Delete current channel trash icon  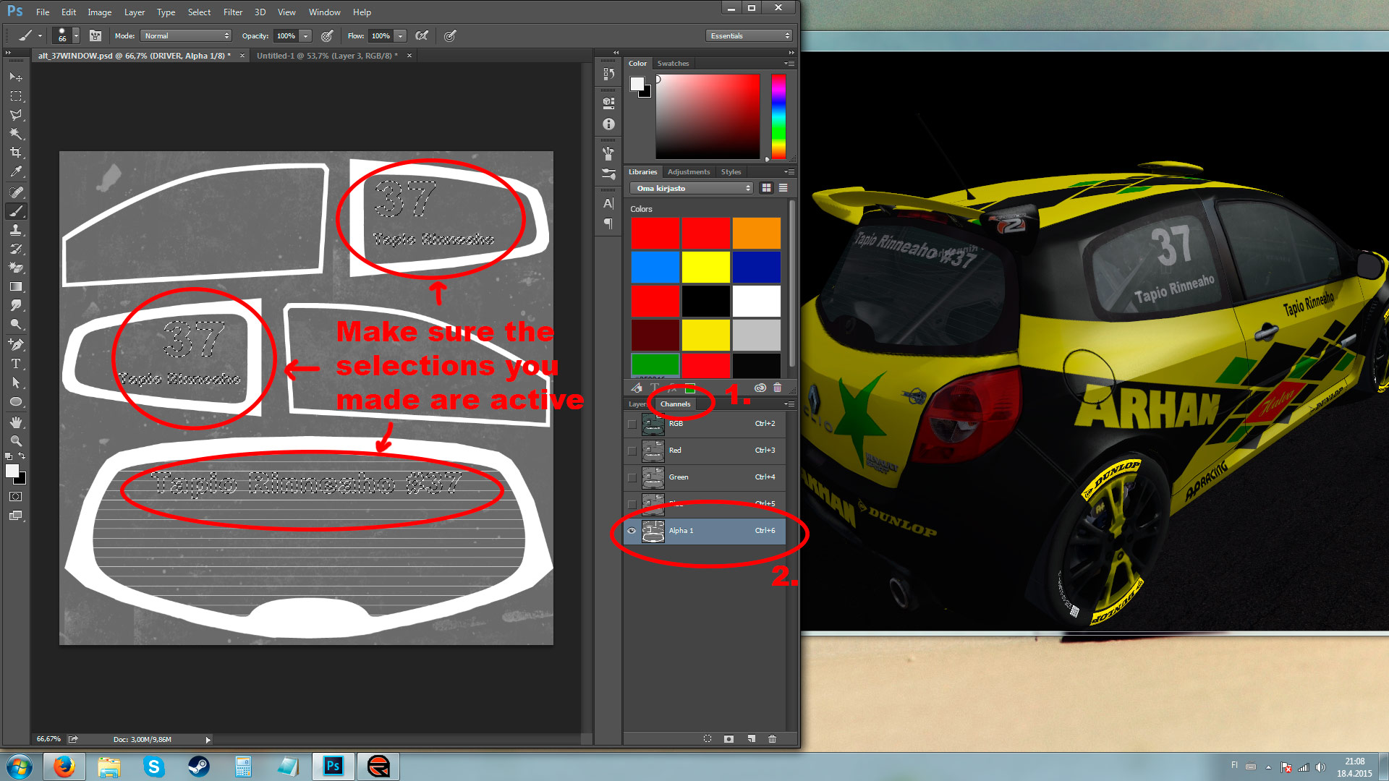(x=772, y=739)
